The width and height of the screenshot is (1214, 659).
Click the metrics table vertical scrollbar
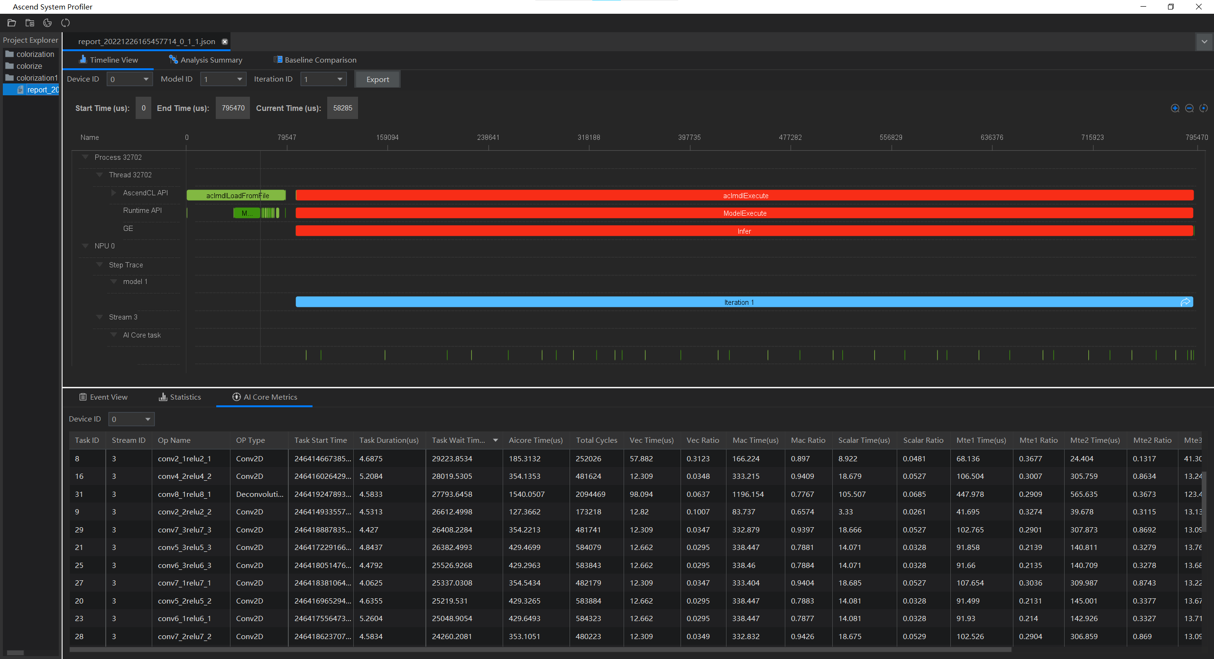(x=1204, y=503)
